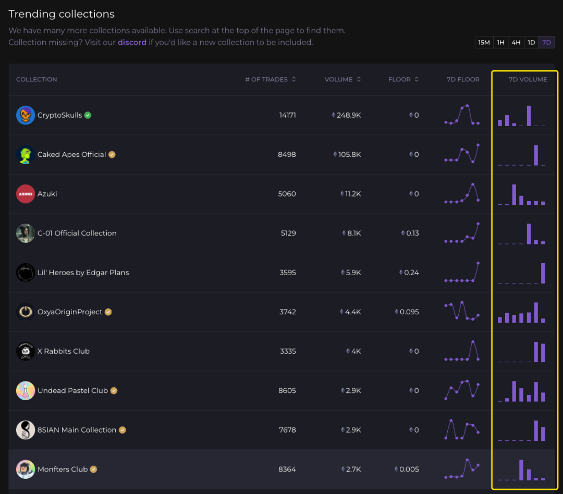Sort the table by Floor column
563x494 pixels.
click(403, 79)
